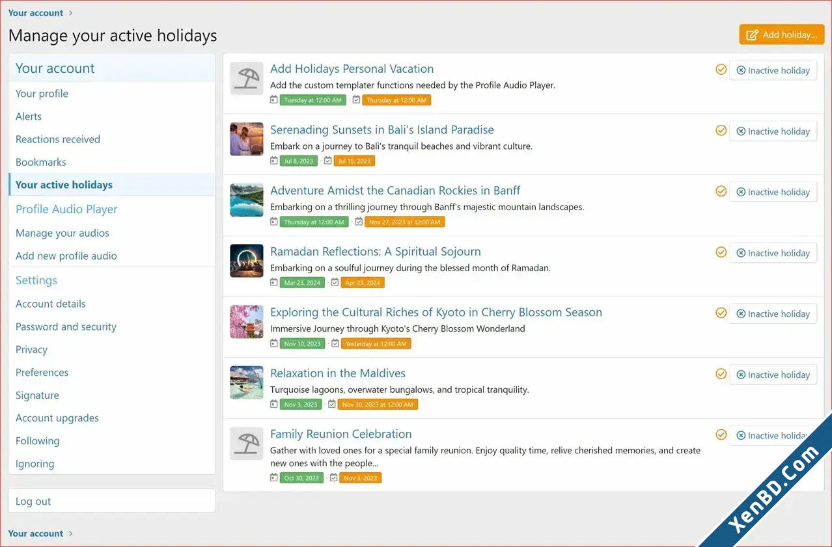Mark the Kyoto holiday as Inactive holiday
The height and width of the screenshot is (547, 832).
pos(773,314)
